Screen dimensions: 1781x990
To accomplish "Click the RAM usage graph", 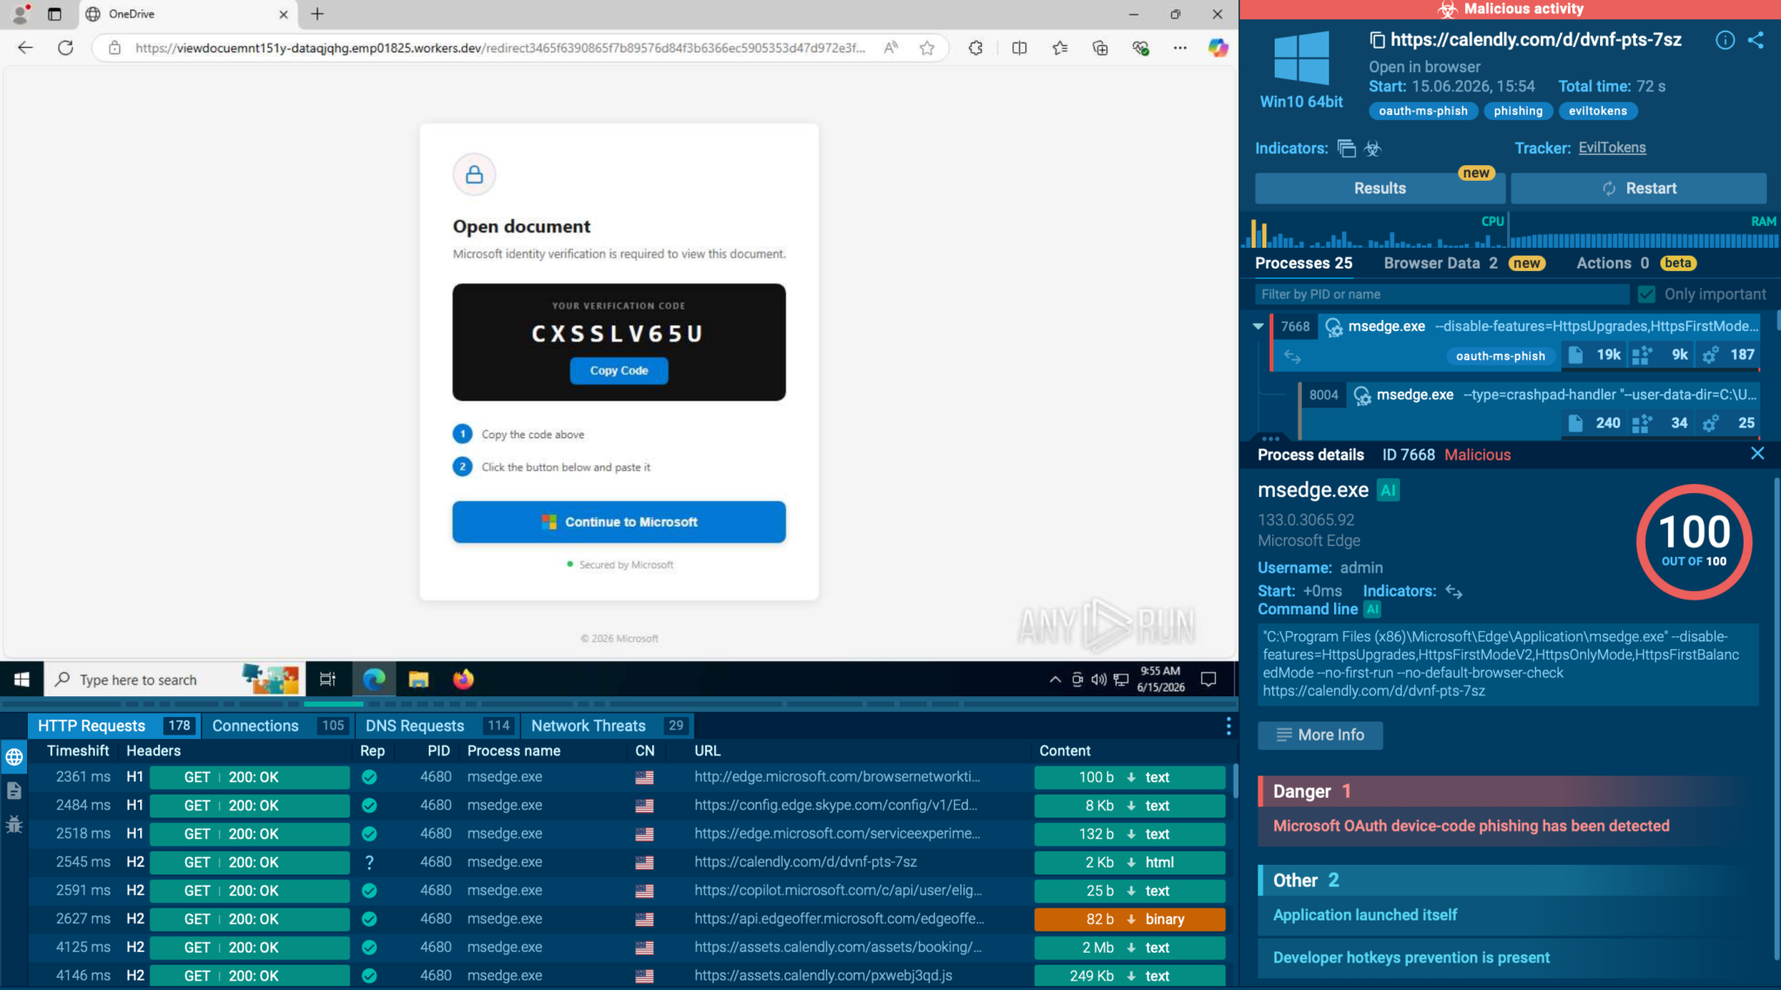I will 1644,231.
